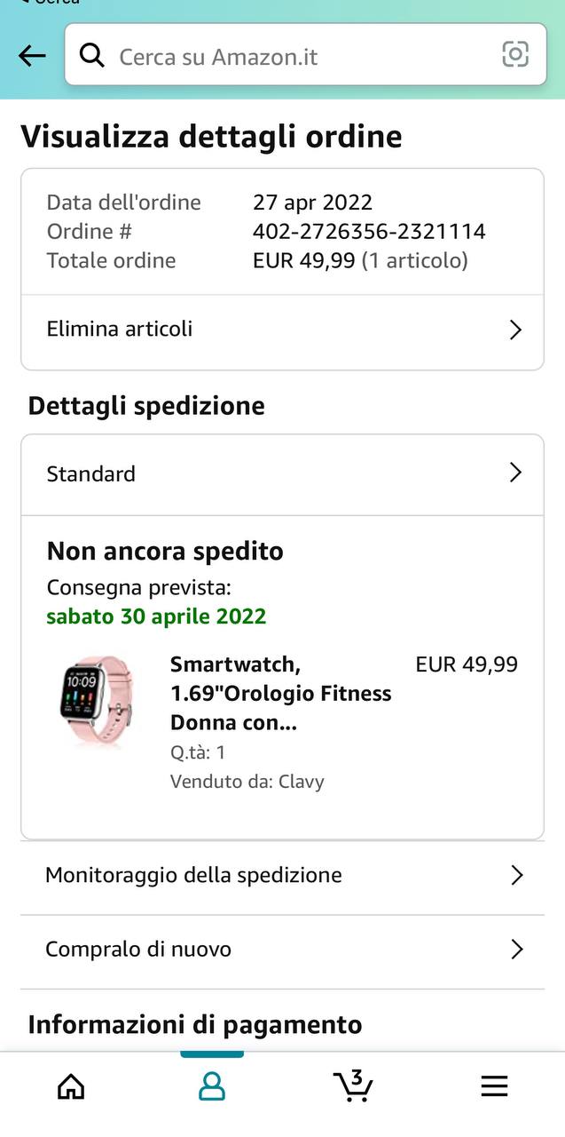Tap the back arrow icon
565x1137 pixels.
pos(32,56)
